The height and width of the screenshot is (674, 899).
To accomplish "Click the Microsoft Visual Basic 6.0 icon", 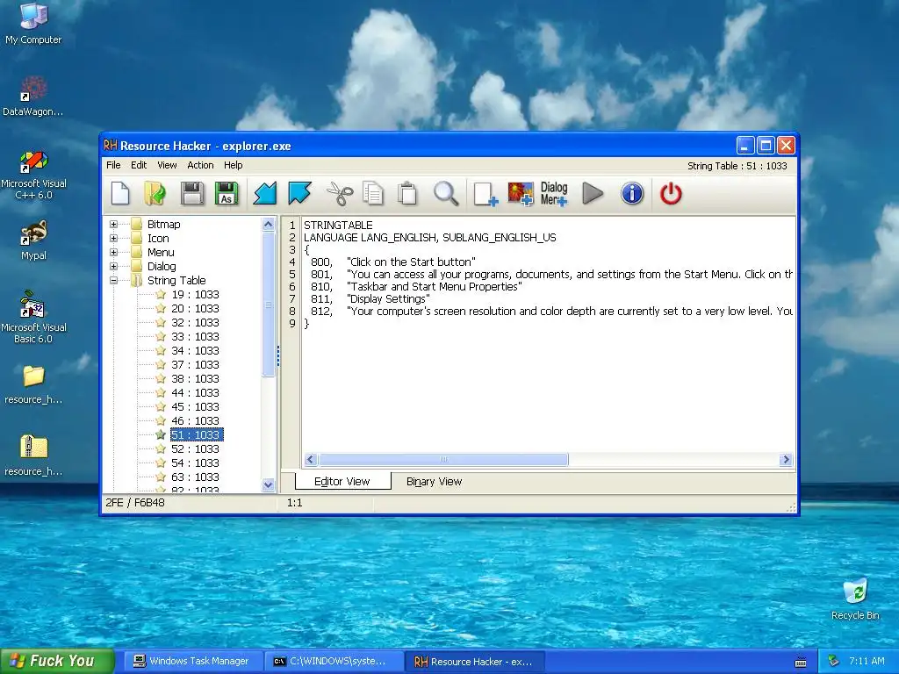I will 33,316.
